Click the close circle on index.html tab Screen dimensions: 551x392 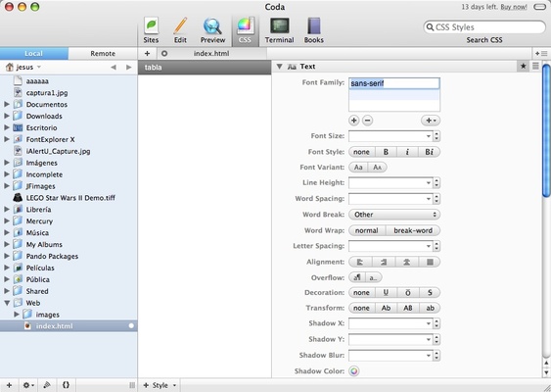point(164,54)
